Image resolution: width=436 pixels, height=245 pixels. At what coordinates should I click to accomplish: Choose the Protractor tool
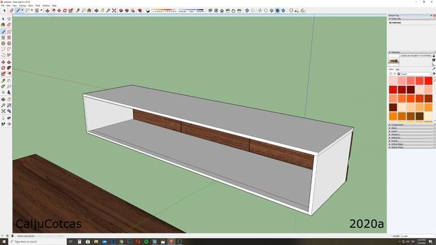pyautogui.click(x=3, y=86)
